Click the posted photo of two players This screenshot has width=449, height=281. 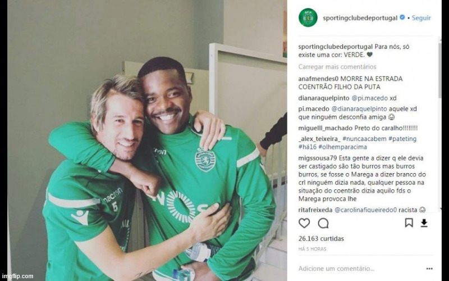[x=147, y=140]
